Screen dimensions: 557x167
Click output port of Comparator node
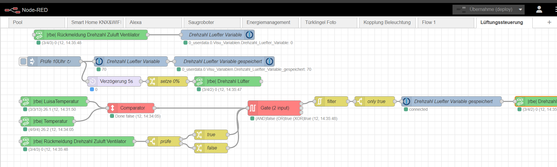pyautogui.click(x=154, y=108)
